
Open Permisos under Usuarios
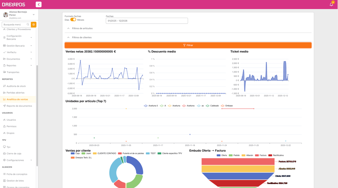point(11,126)
